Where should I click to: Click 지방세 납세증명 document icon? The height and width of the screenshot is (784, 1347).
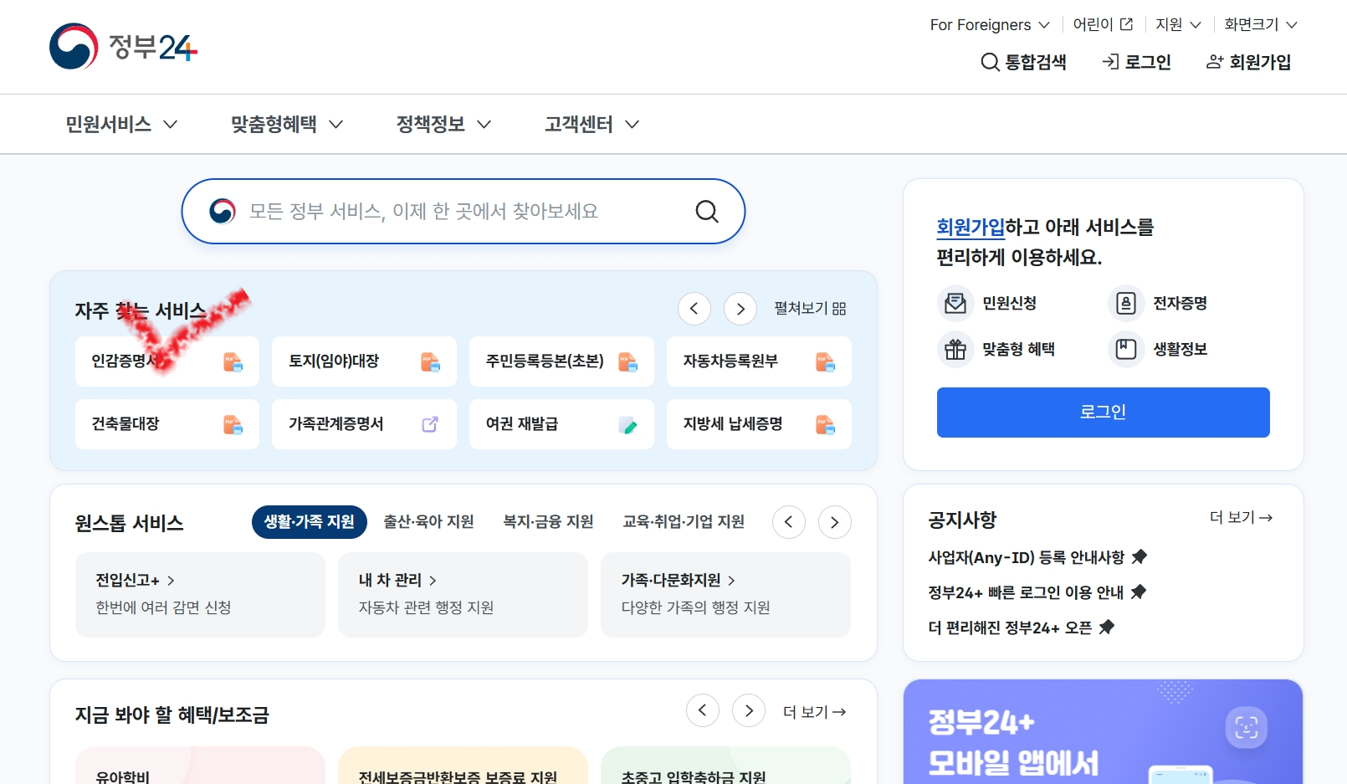(x=825, y=424)
